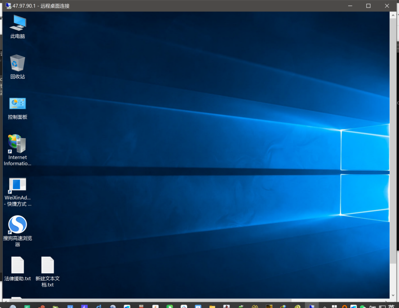Open the remote desktop title bar system icon
399x308 pixels.
[x=8, y=6]
